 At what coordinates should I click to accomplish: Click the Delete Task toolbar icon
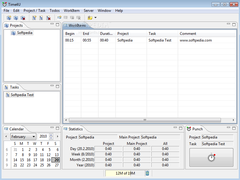point(48,18)
